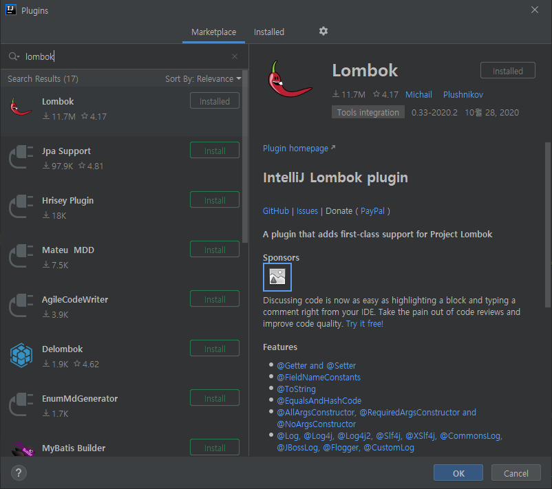Install the EnumMdGenerator plugin
This screenshot has width=552, height=489.
coord(215,398)
